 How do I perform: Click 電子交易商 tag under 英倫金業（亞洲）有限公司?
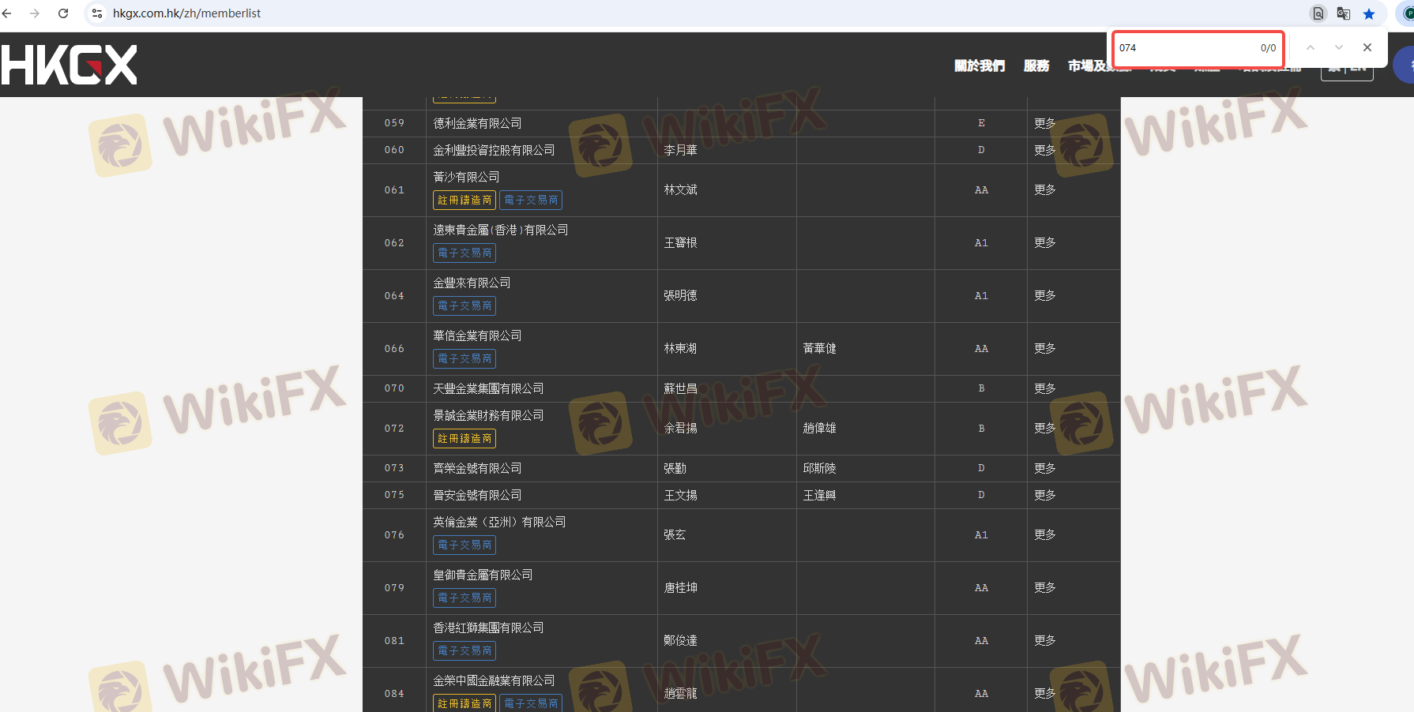pos(464,545)
